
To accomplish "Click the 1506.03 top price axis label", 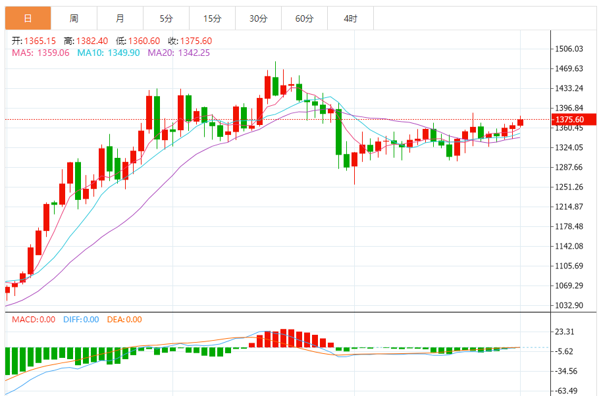I will (569, 49).
